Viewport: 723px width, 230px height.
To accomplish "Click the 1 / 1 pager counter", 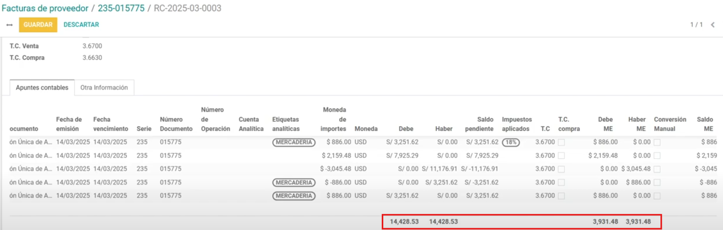I will click(696, 24).
